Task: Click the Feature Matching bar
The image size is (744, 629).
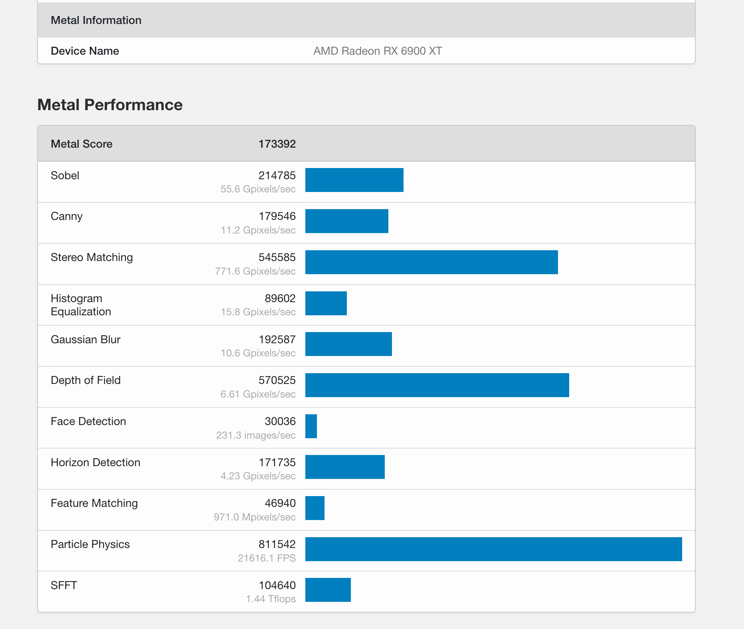Action: tap(315, 508)
